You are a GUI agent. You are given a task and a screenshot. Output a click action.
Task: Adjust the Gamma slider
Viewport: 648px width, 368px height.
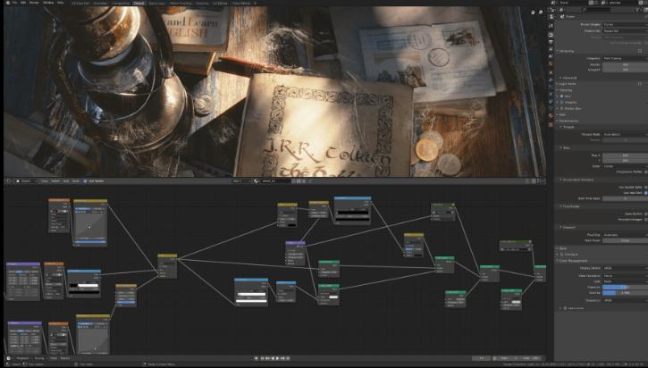(x=625, y=293)
